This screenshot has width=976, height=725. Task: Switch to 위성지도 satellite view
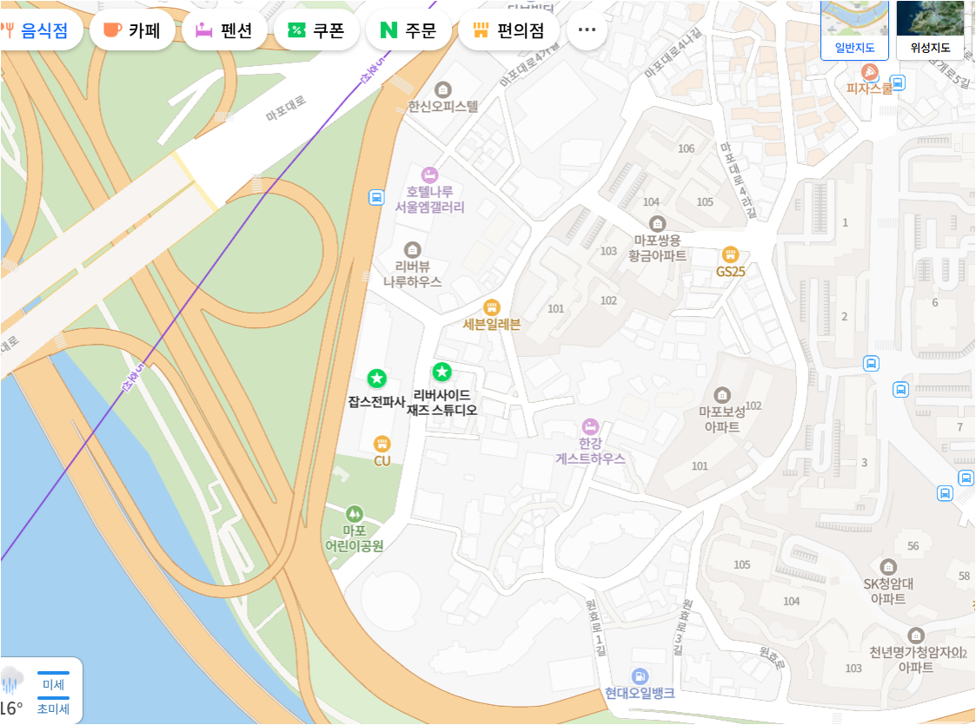930,30
